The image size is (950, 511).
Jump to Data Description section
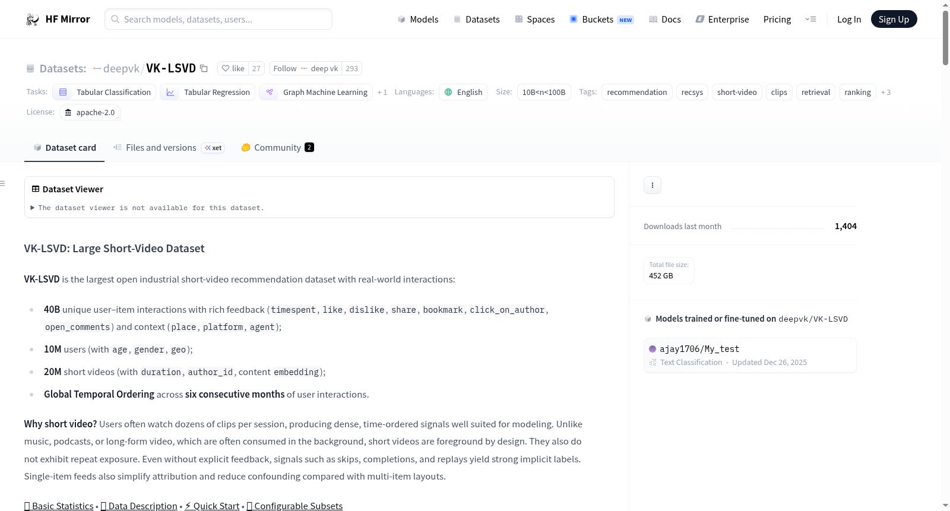pyautogui.click(x=139, y=506)
